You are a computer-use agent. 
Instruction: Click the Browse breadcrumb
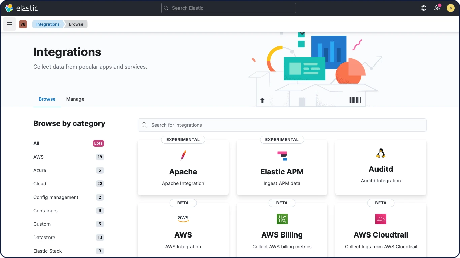[76, 24]
